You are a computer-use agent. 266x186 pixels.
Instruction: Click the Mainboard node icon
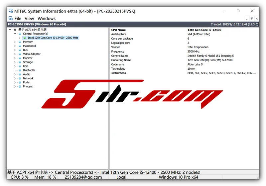click(20, 46)
